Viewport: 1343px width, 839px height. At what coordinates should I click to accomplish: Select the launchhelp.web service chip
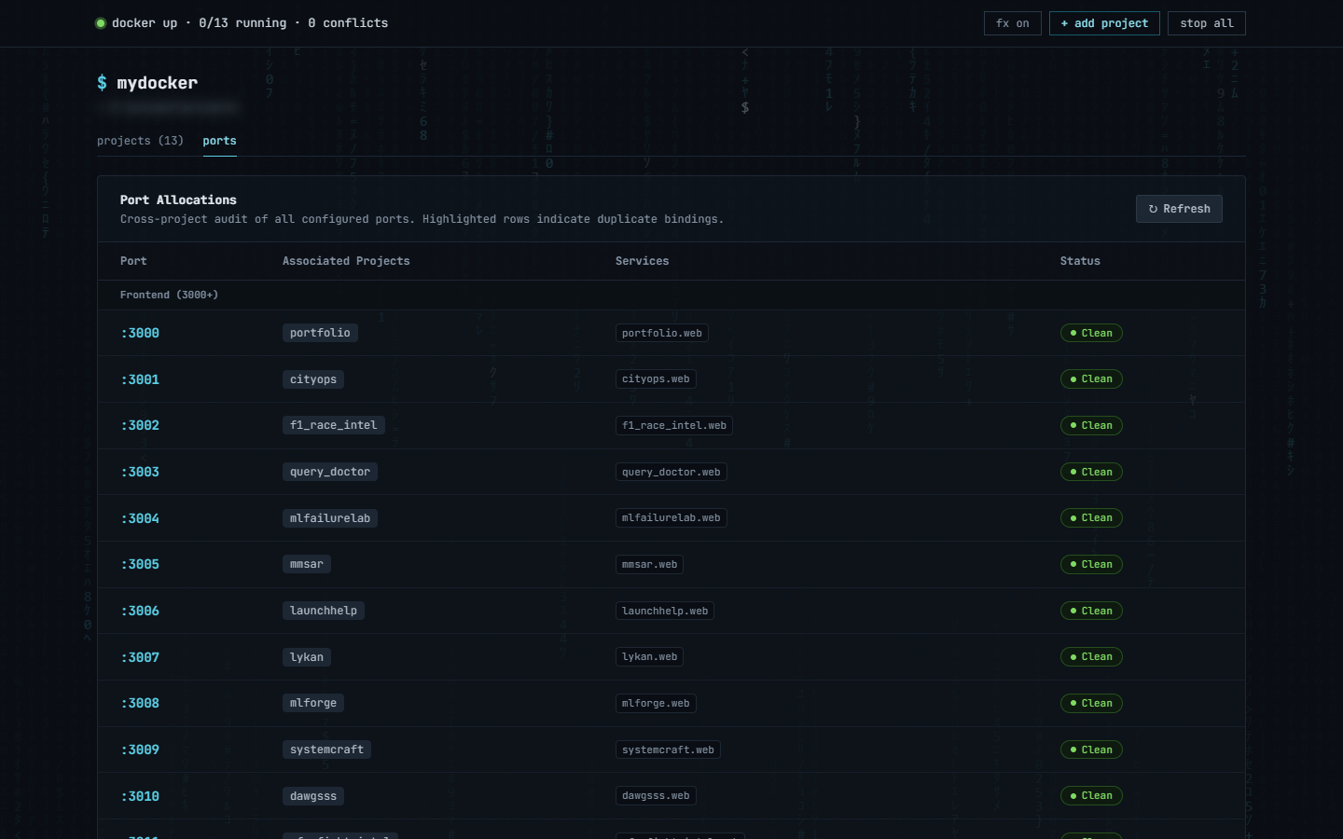point(665,611)
